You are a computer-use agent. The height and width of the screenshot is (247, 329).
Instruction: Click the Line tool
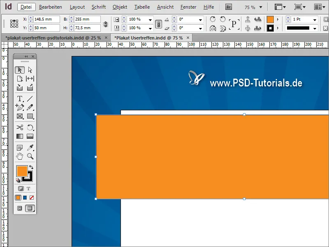click(x=30, y=98)
